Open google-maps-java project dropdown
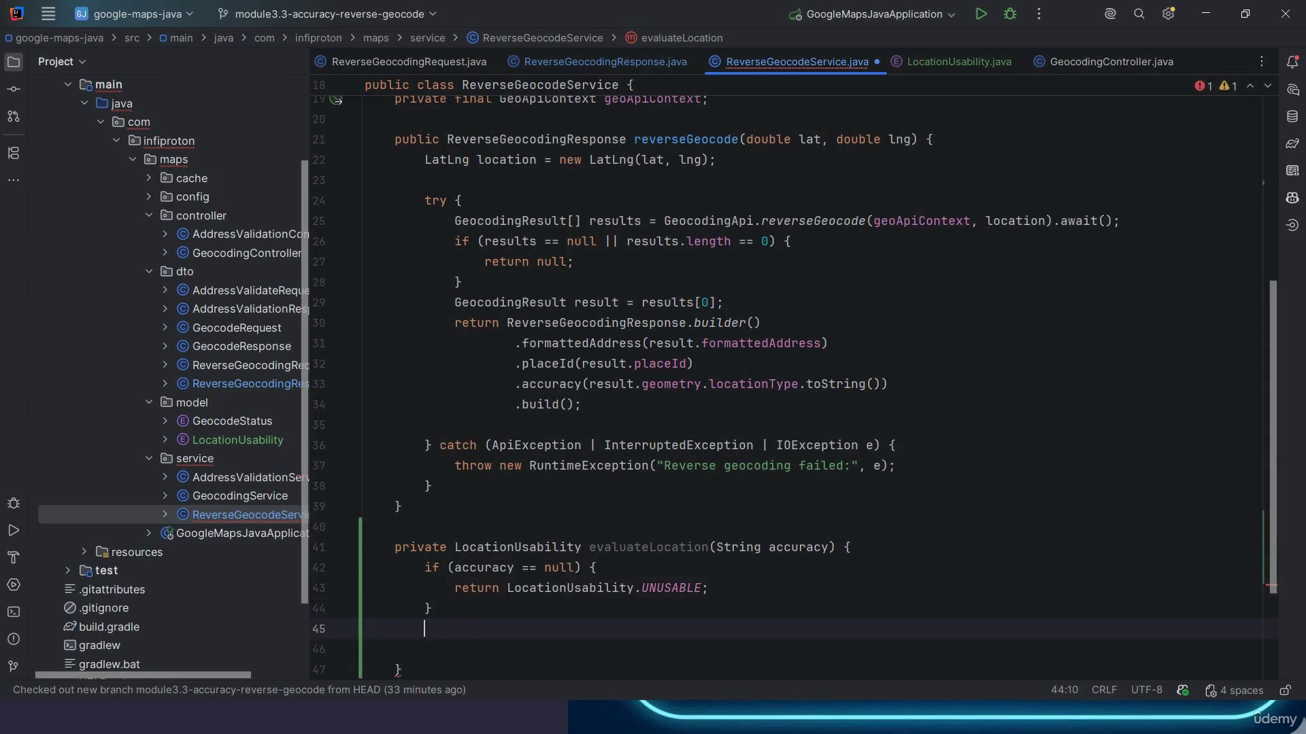The width and height of the screenshot is (1306, 734). (134, 14)
